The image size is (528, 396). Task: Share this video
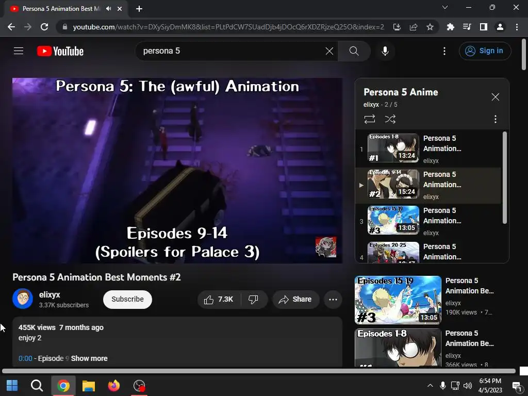pos(295,300)
